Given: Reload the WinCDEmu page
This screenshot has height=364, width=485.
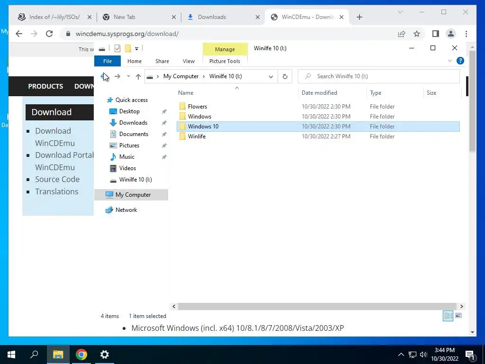Looking at the screenshot, I should (49, 34).
